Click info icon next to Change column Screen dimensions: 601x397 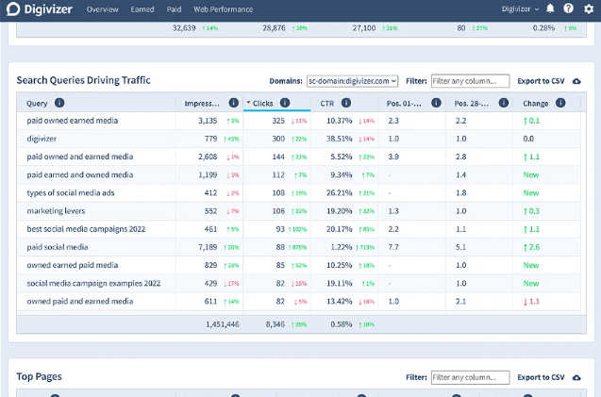point(560,103)
